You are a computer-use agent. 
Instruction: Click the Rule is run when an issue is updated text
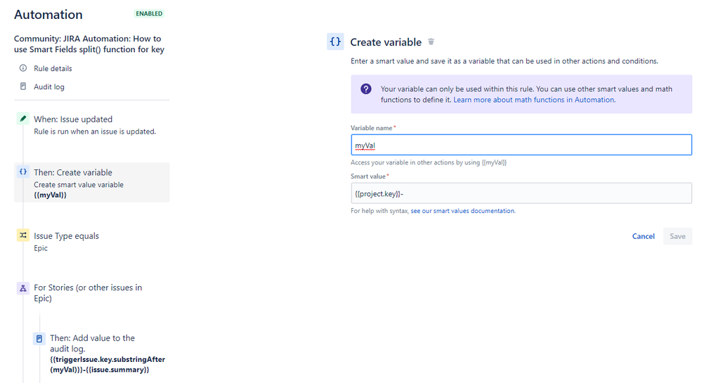95,131
